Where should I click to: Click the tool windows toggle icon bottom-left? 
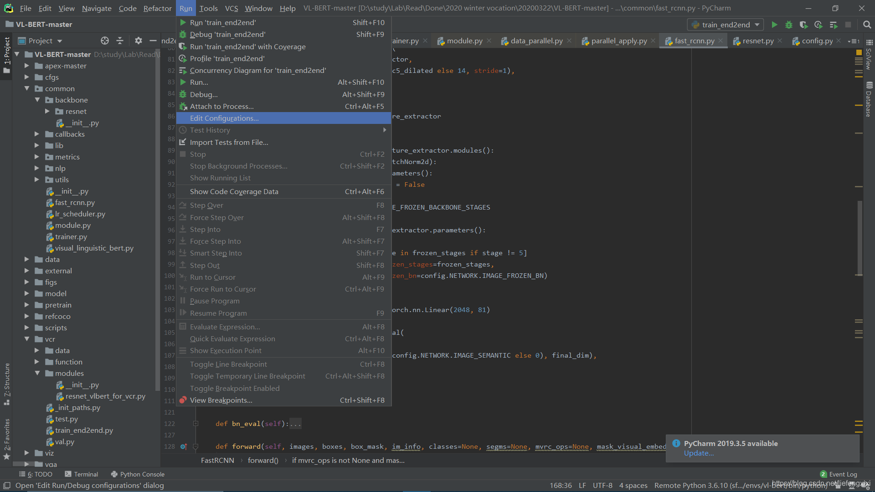[x=7, y=486]
